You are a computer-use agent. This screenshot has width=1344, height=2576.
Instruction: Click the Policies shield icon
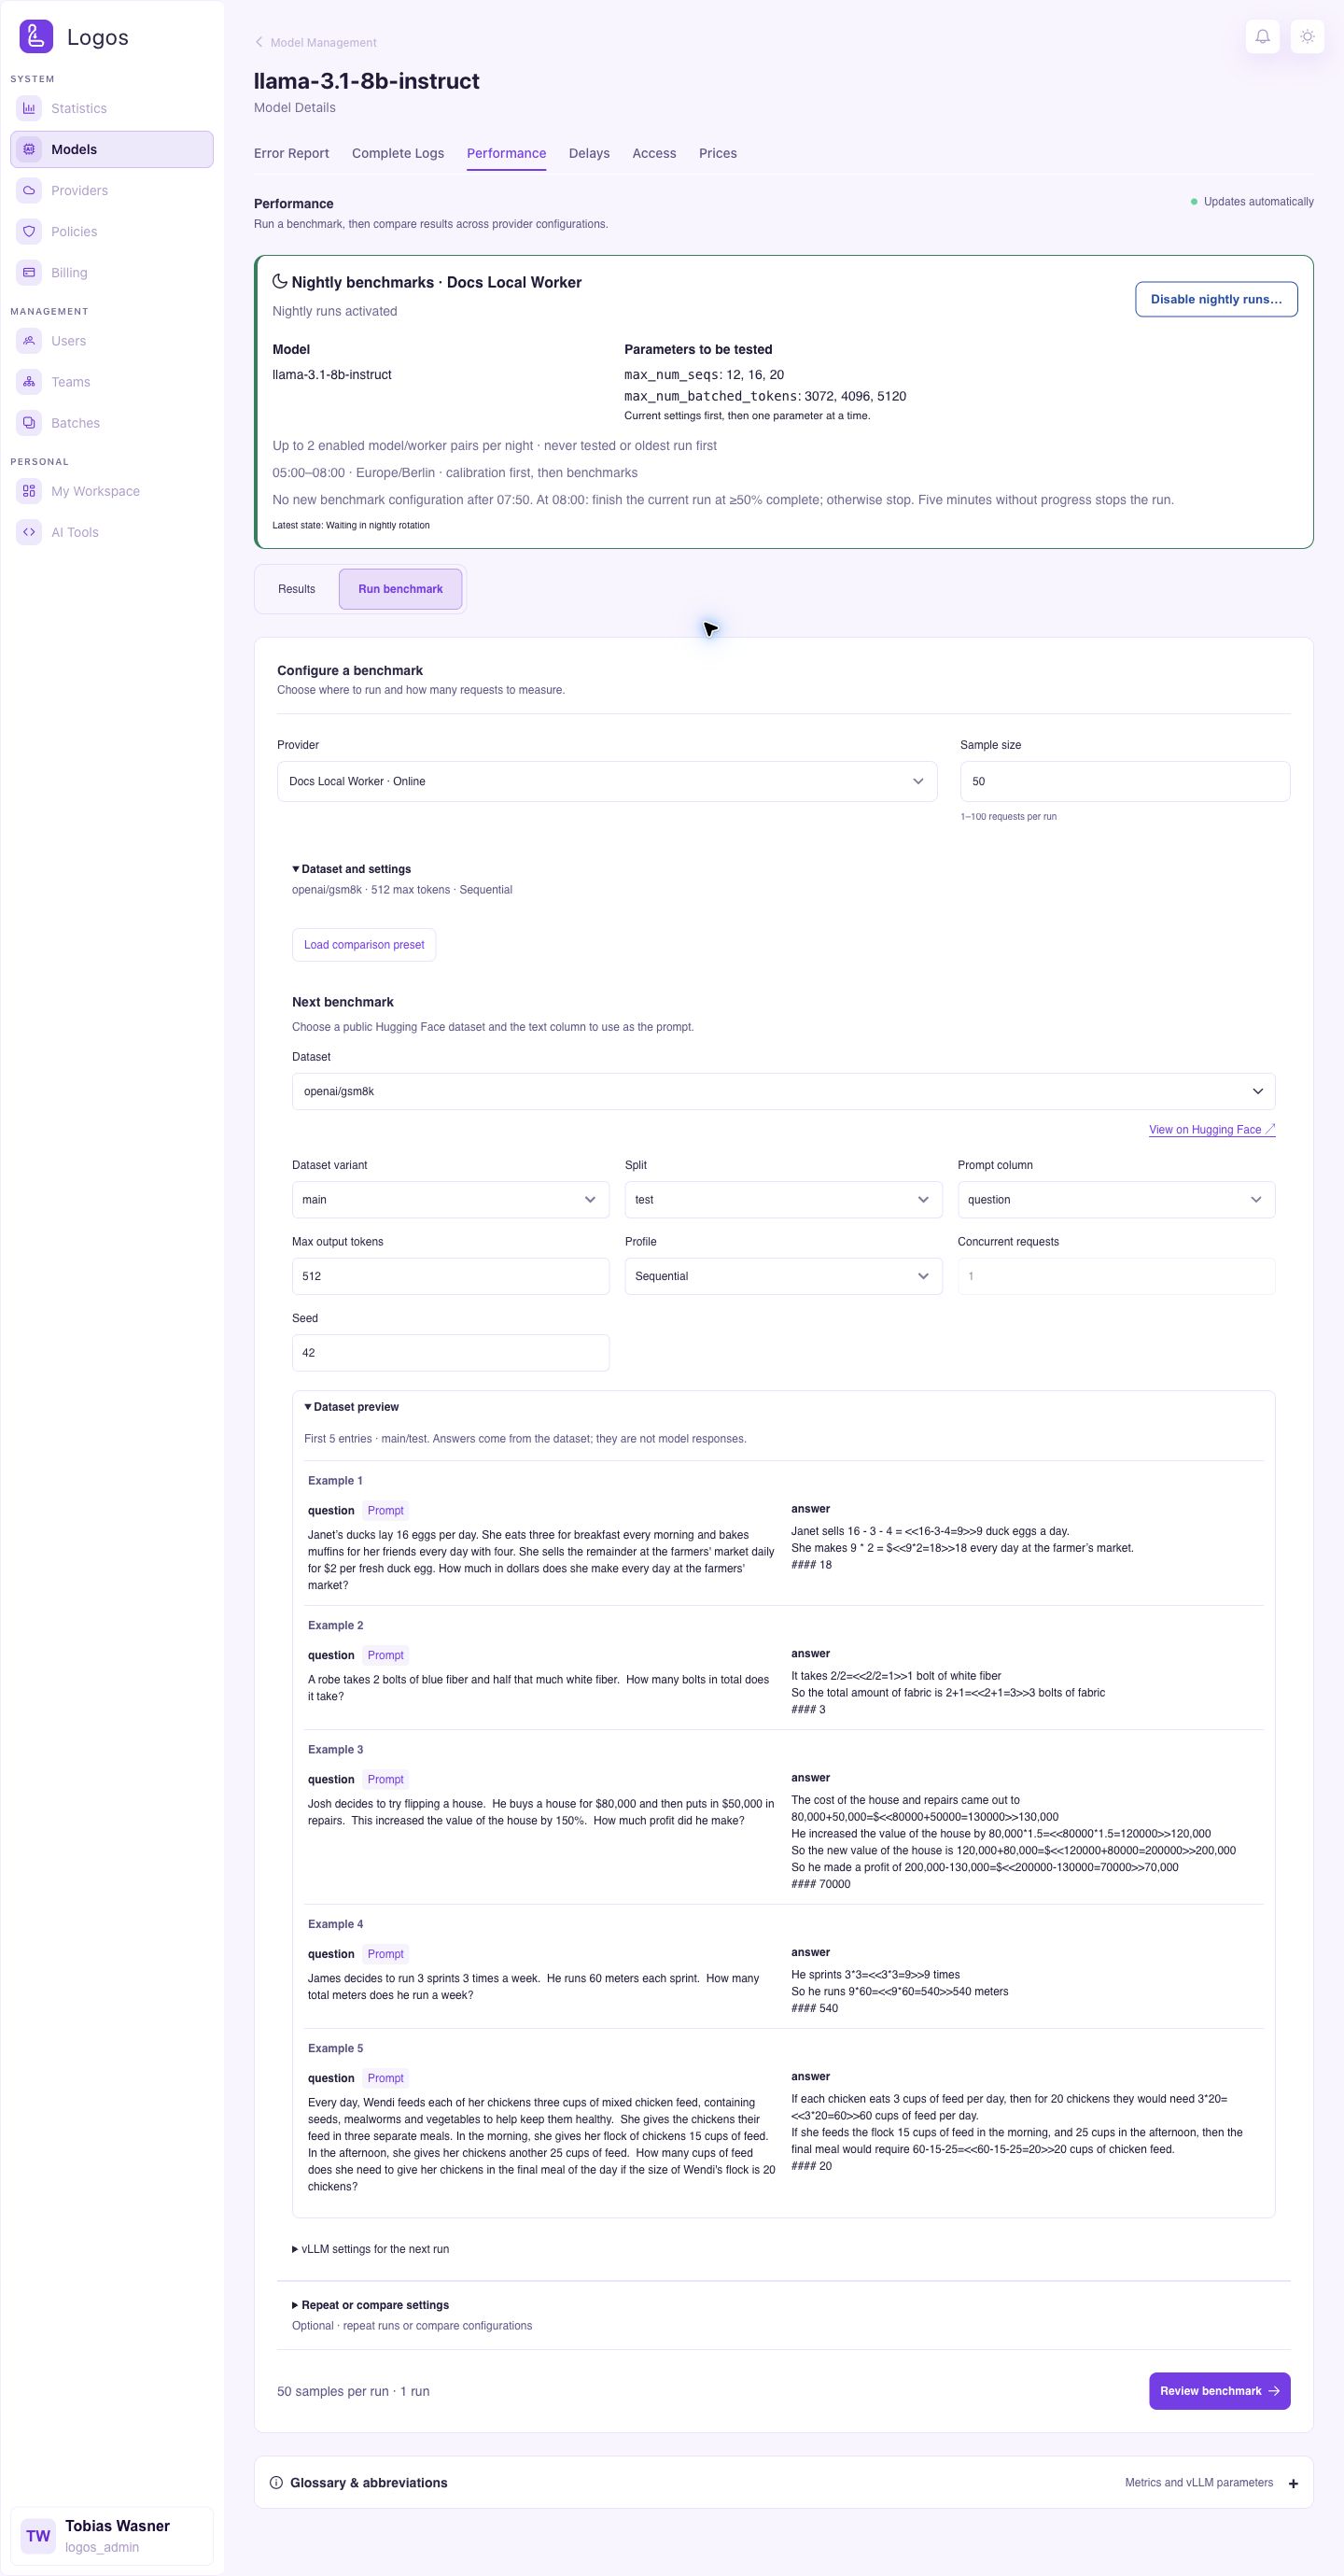pos(29,231)
